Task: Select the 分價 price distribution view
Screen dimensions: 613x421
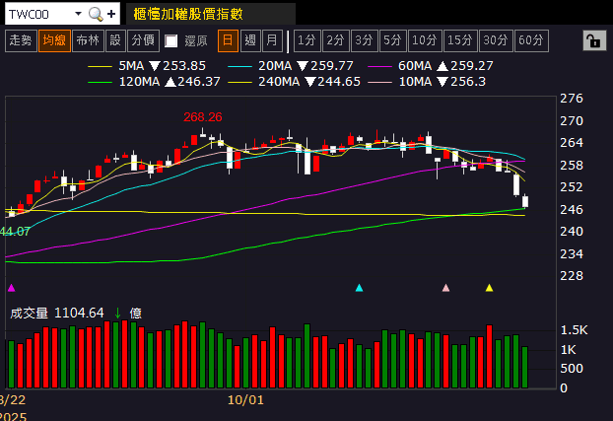Action: [x=144, y=40]
